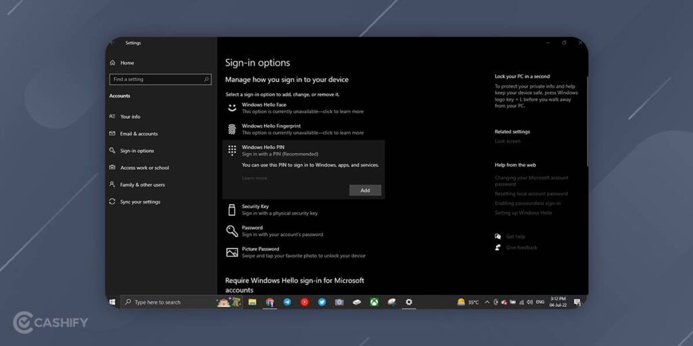
Task: Click the volume speaker tray icon
Action: pos(529,302)
